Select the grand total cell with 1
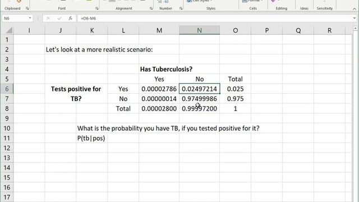Viewport: 359px width, 202px height. pyautogui.click(x=236, y=108)
